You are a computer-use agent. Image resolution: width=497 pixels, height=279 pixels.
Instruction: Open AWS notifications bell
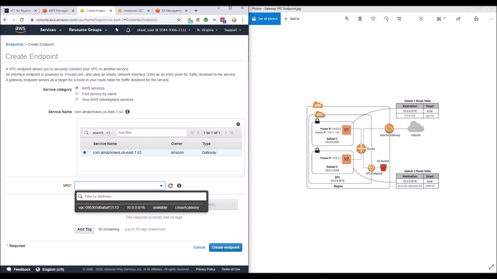[128, 30]
